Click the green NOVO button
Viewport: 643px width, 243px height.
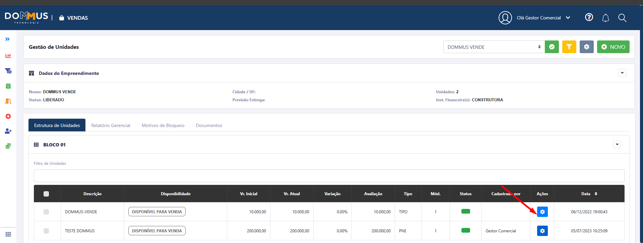[613, 47]
